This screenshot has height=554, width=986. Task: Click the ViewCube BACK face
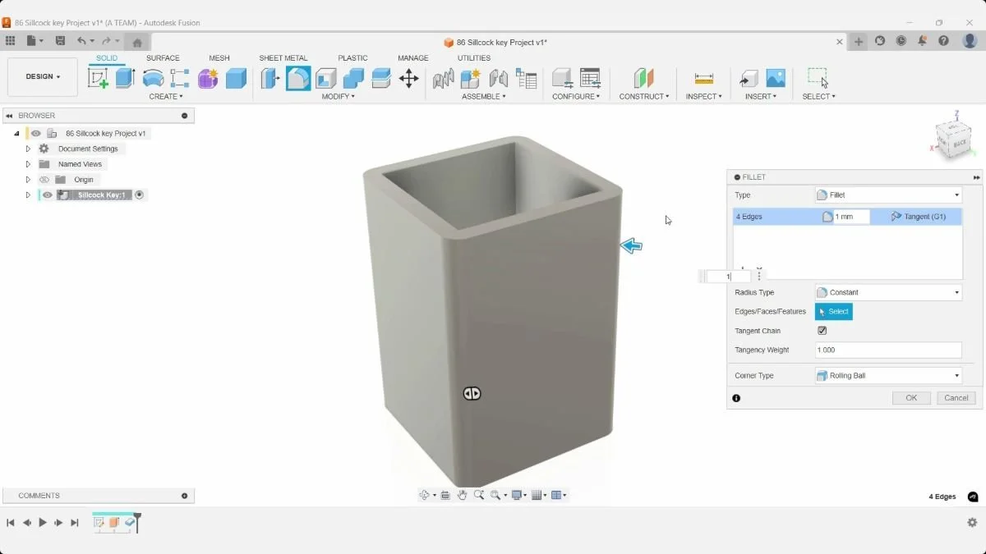coord(959,142)
